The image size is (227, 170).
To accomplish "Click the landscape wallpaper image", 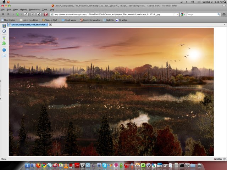I will tap(111, 92).
